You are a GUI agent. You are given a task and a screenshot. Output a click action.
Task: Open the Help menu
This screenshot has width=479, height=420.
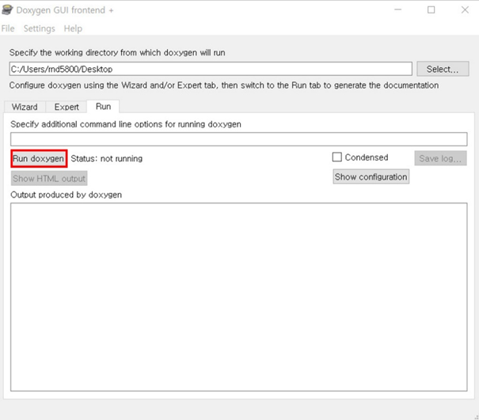point(73,28)
